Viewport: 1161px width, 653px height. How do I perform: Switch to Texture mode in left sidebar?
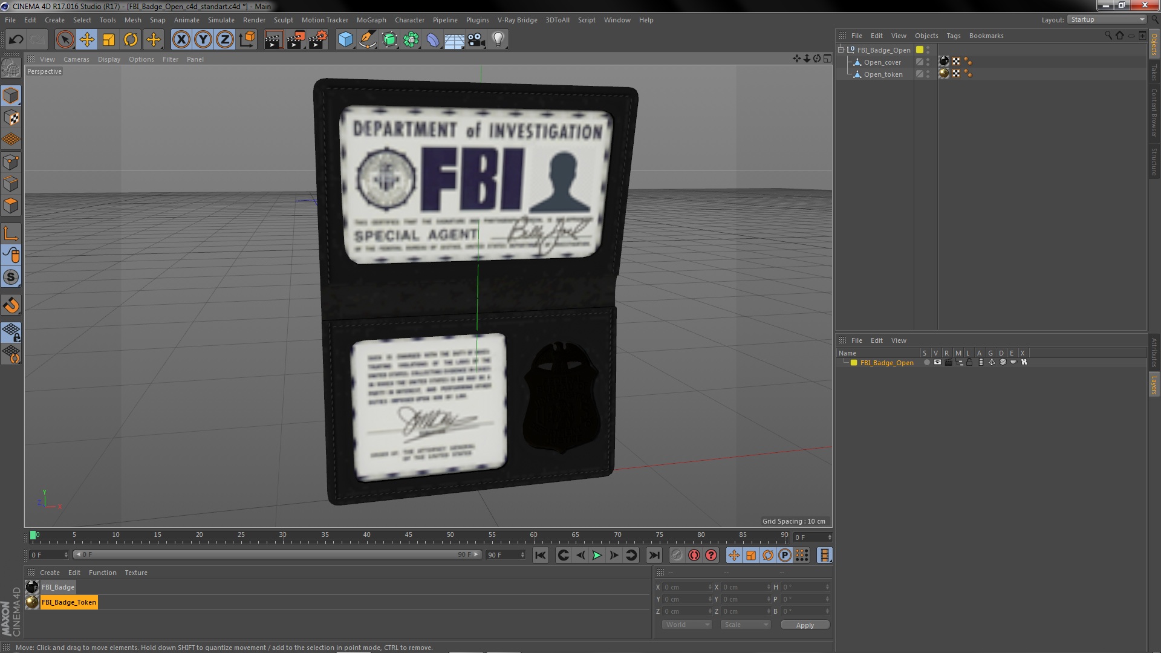click(x=11, y=118)
